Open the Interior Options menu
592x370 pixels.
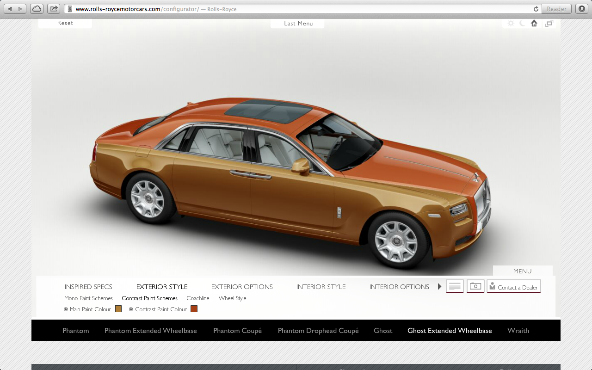click(x=399, y=287)
